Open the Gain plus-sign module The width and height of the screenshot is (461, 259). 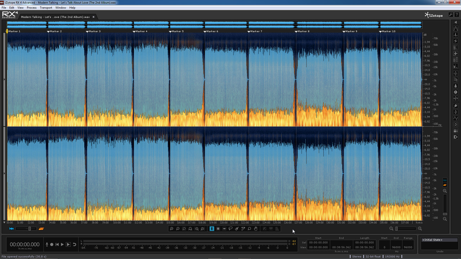coord(456,54)
